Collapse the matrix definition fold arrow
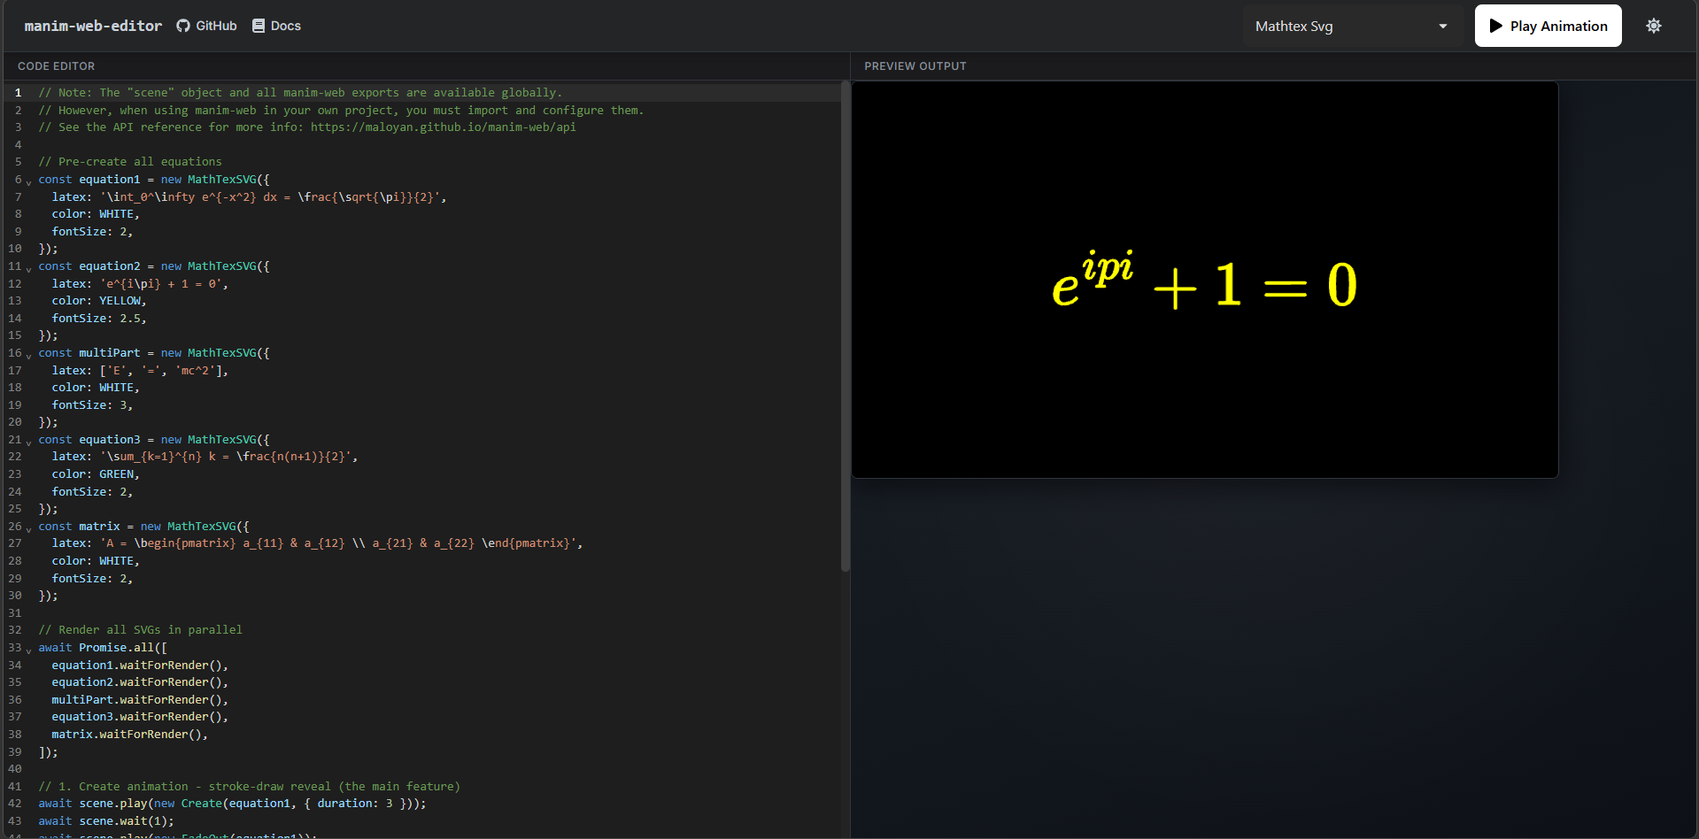1699x839 pixels. pyautogui.click(x=28, y=528)
